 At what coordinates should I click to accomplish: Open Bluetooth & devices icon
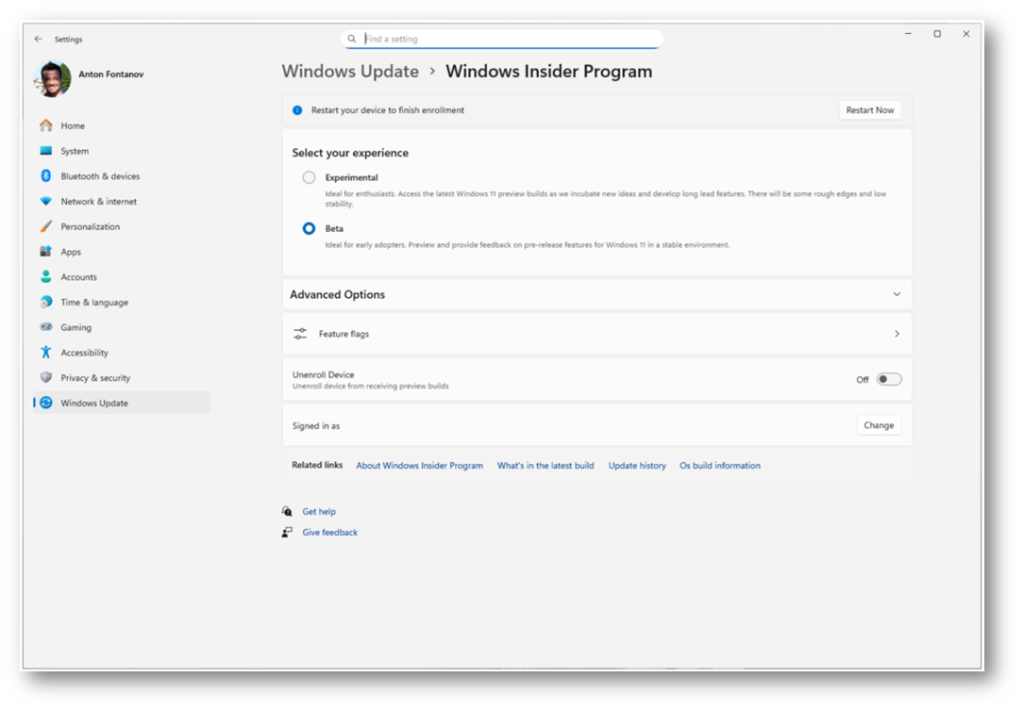[46, 176]
